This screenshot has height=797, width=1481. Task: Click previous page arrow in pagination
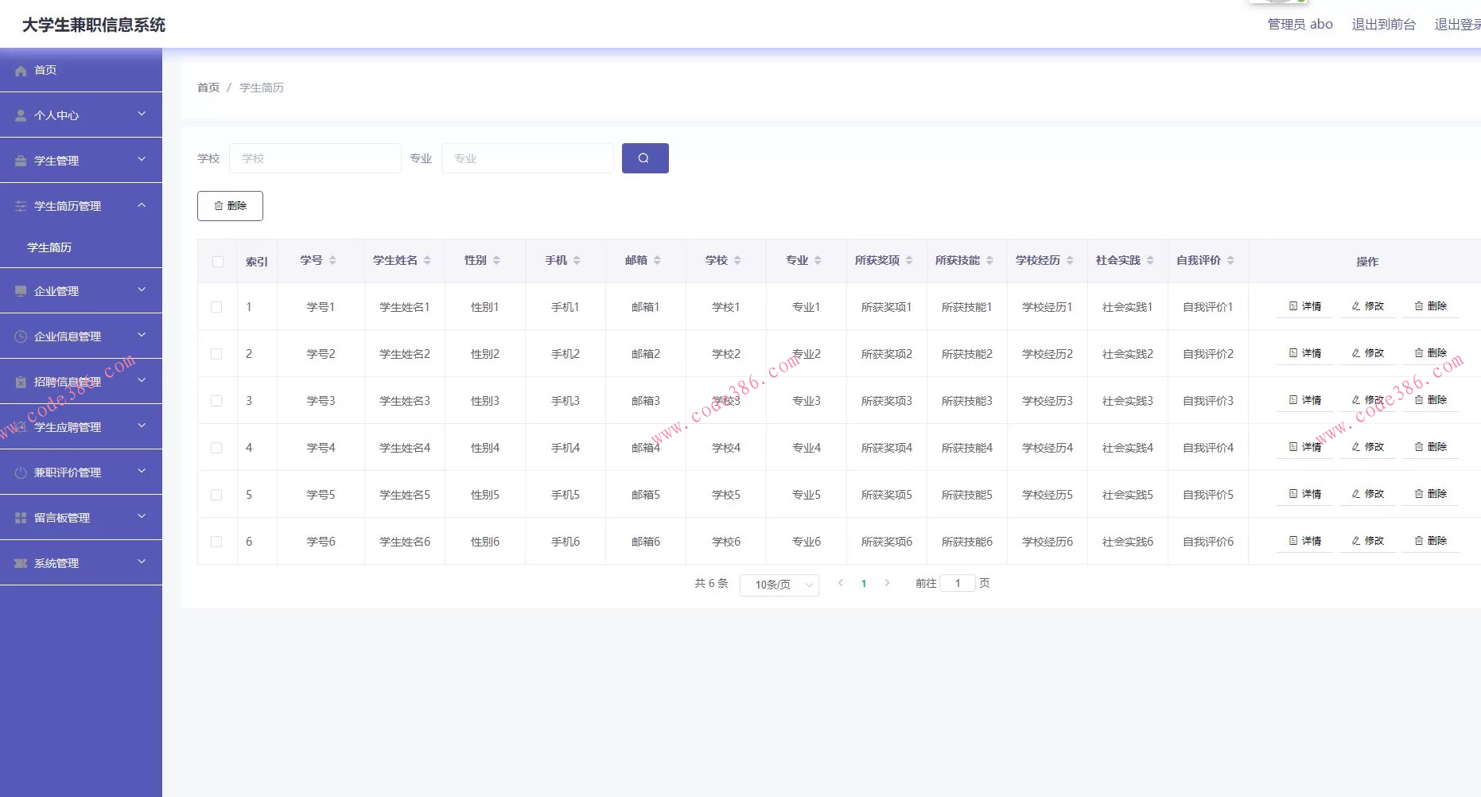[x=841, y=583]
